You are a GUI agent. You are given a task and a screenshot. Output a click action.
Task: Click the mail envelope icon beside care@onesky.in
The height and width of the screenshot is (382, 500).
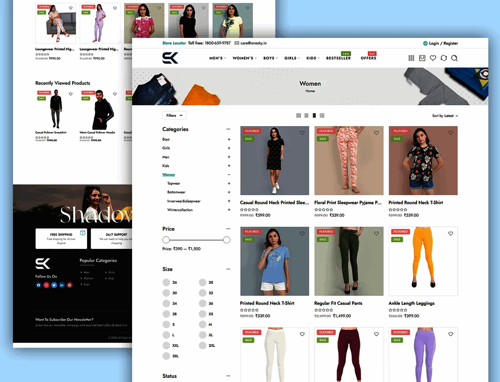pyautogui.click(x=237, y=43)
